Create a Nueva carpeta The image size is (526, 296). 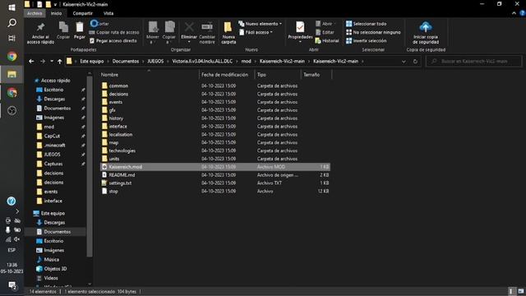(x=228, y=33)
